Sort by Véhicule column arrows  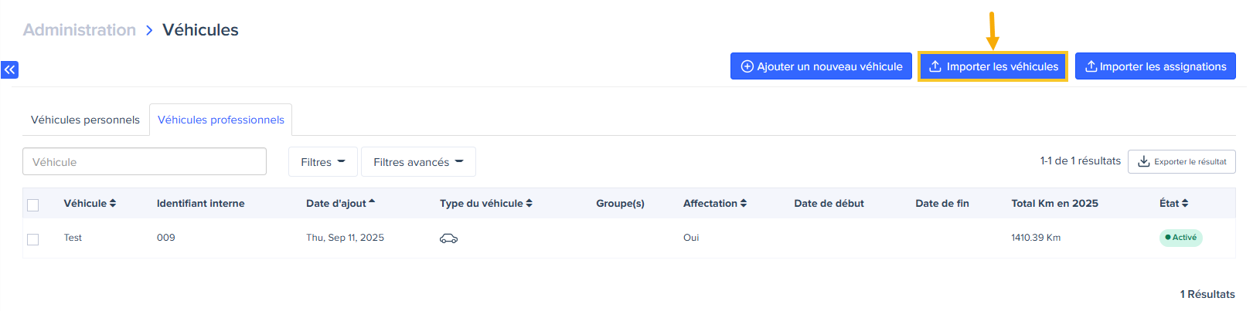[x=113, y=204]
